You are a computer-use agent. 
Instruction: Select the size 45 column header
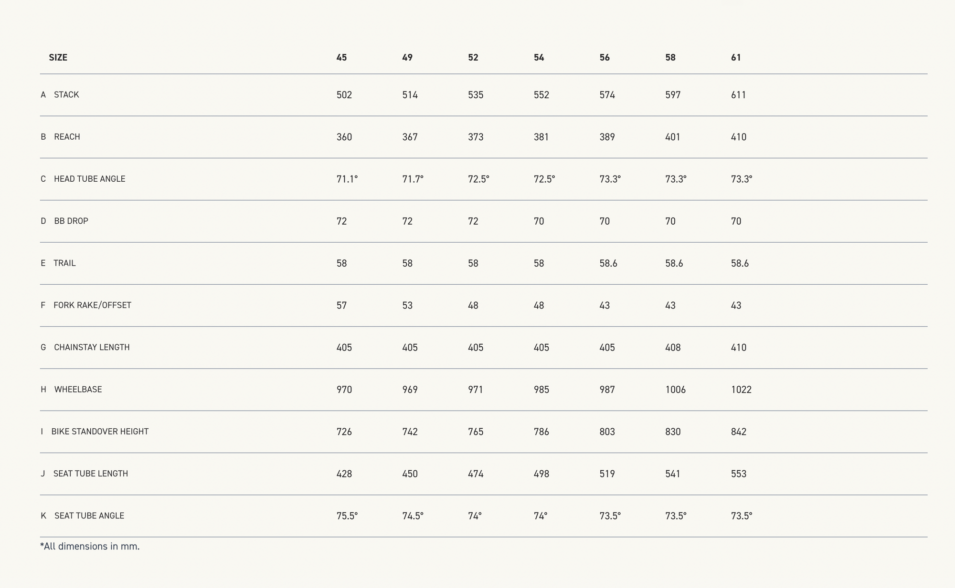(341, 57)
